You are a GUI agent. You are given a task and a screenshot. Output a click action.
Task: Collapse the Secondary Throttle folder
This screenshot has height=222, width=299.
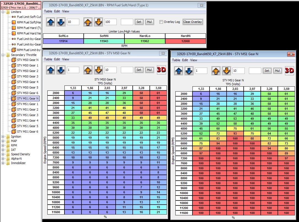point(3,55)
